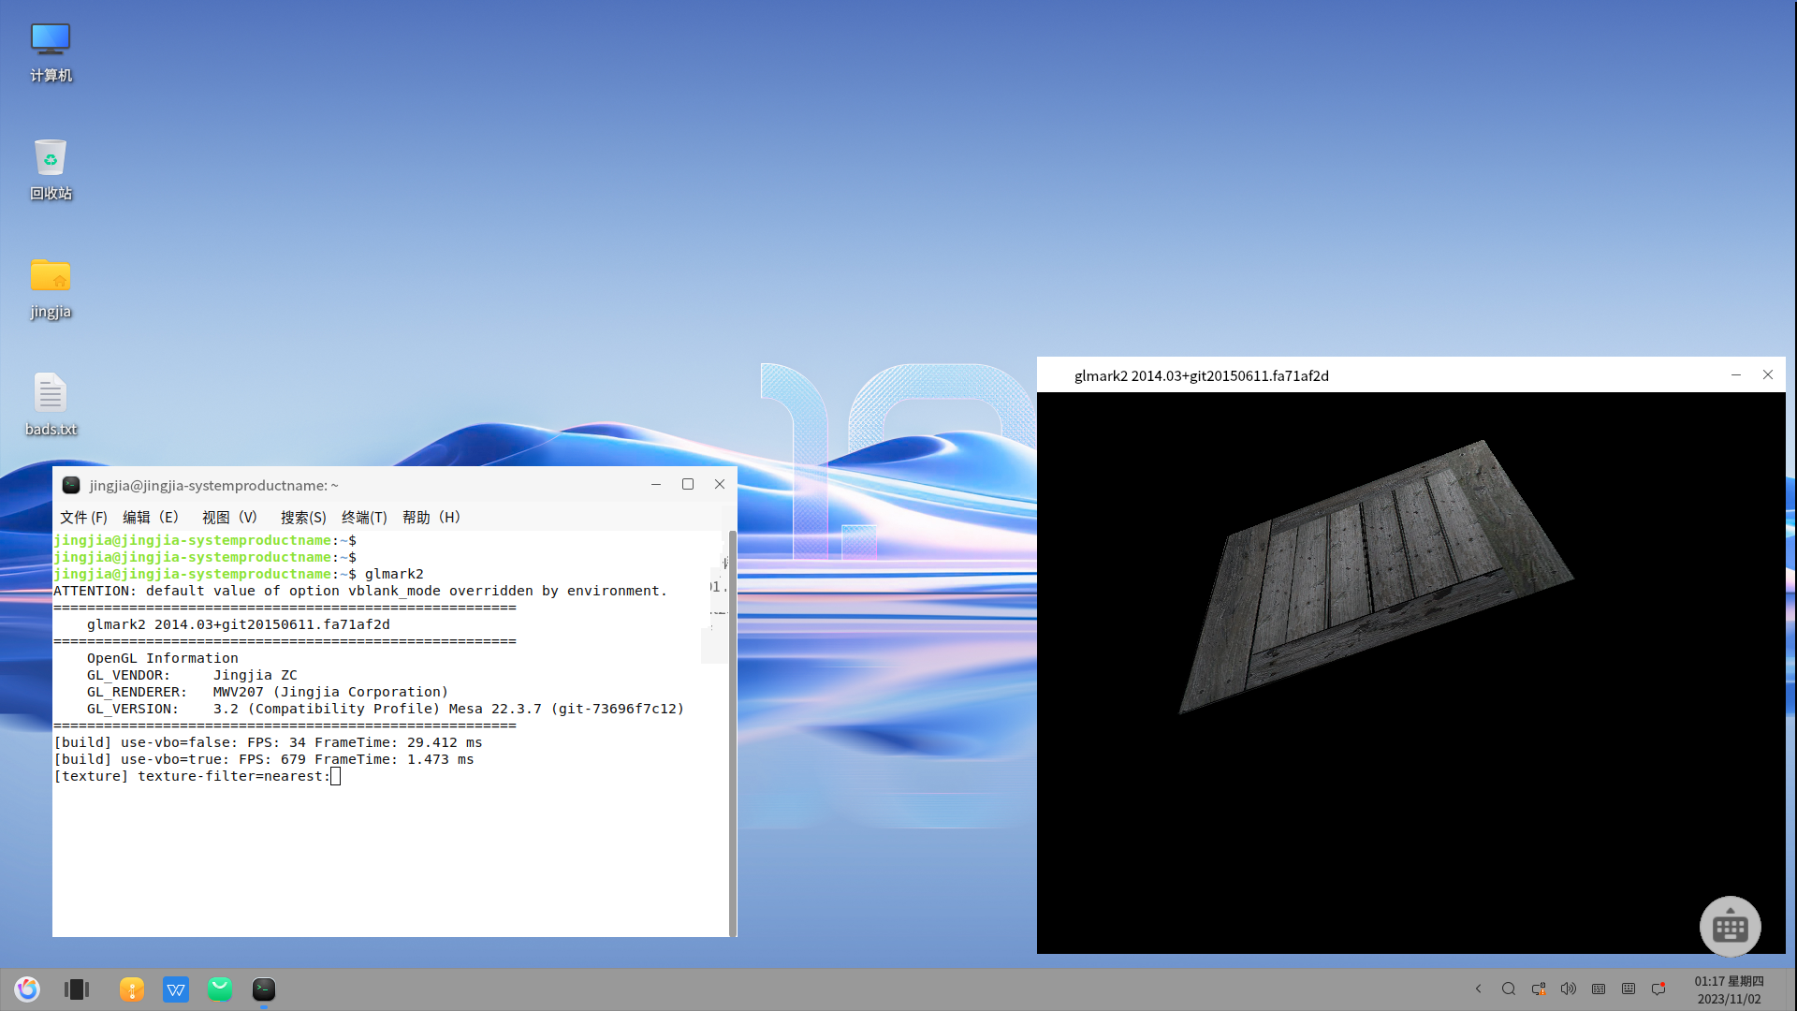Minimize the glmark2 window

pyautogui.click(x=1736, y=374)
